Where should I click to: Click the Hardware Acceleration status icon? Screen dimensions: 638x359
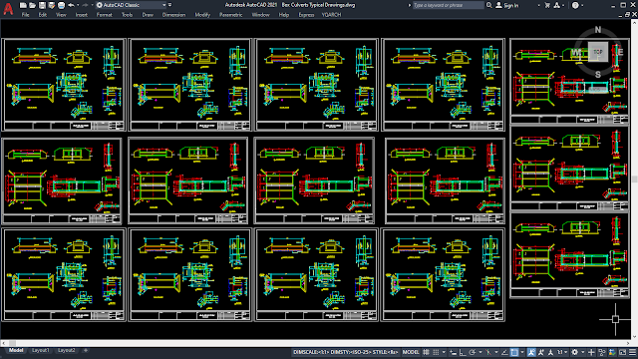pos(612,352)
